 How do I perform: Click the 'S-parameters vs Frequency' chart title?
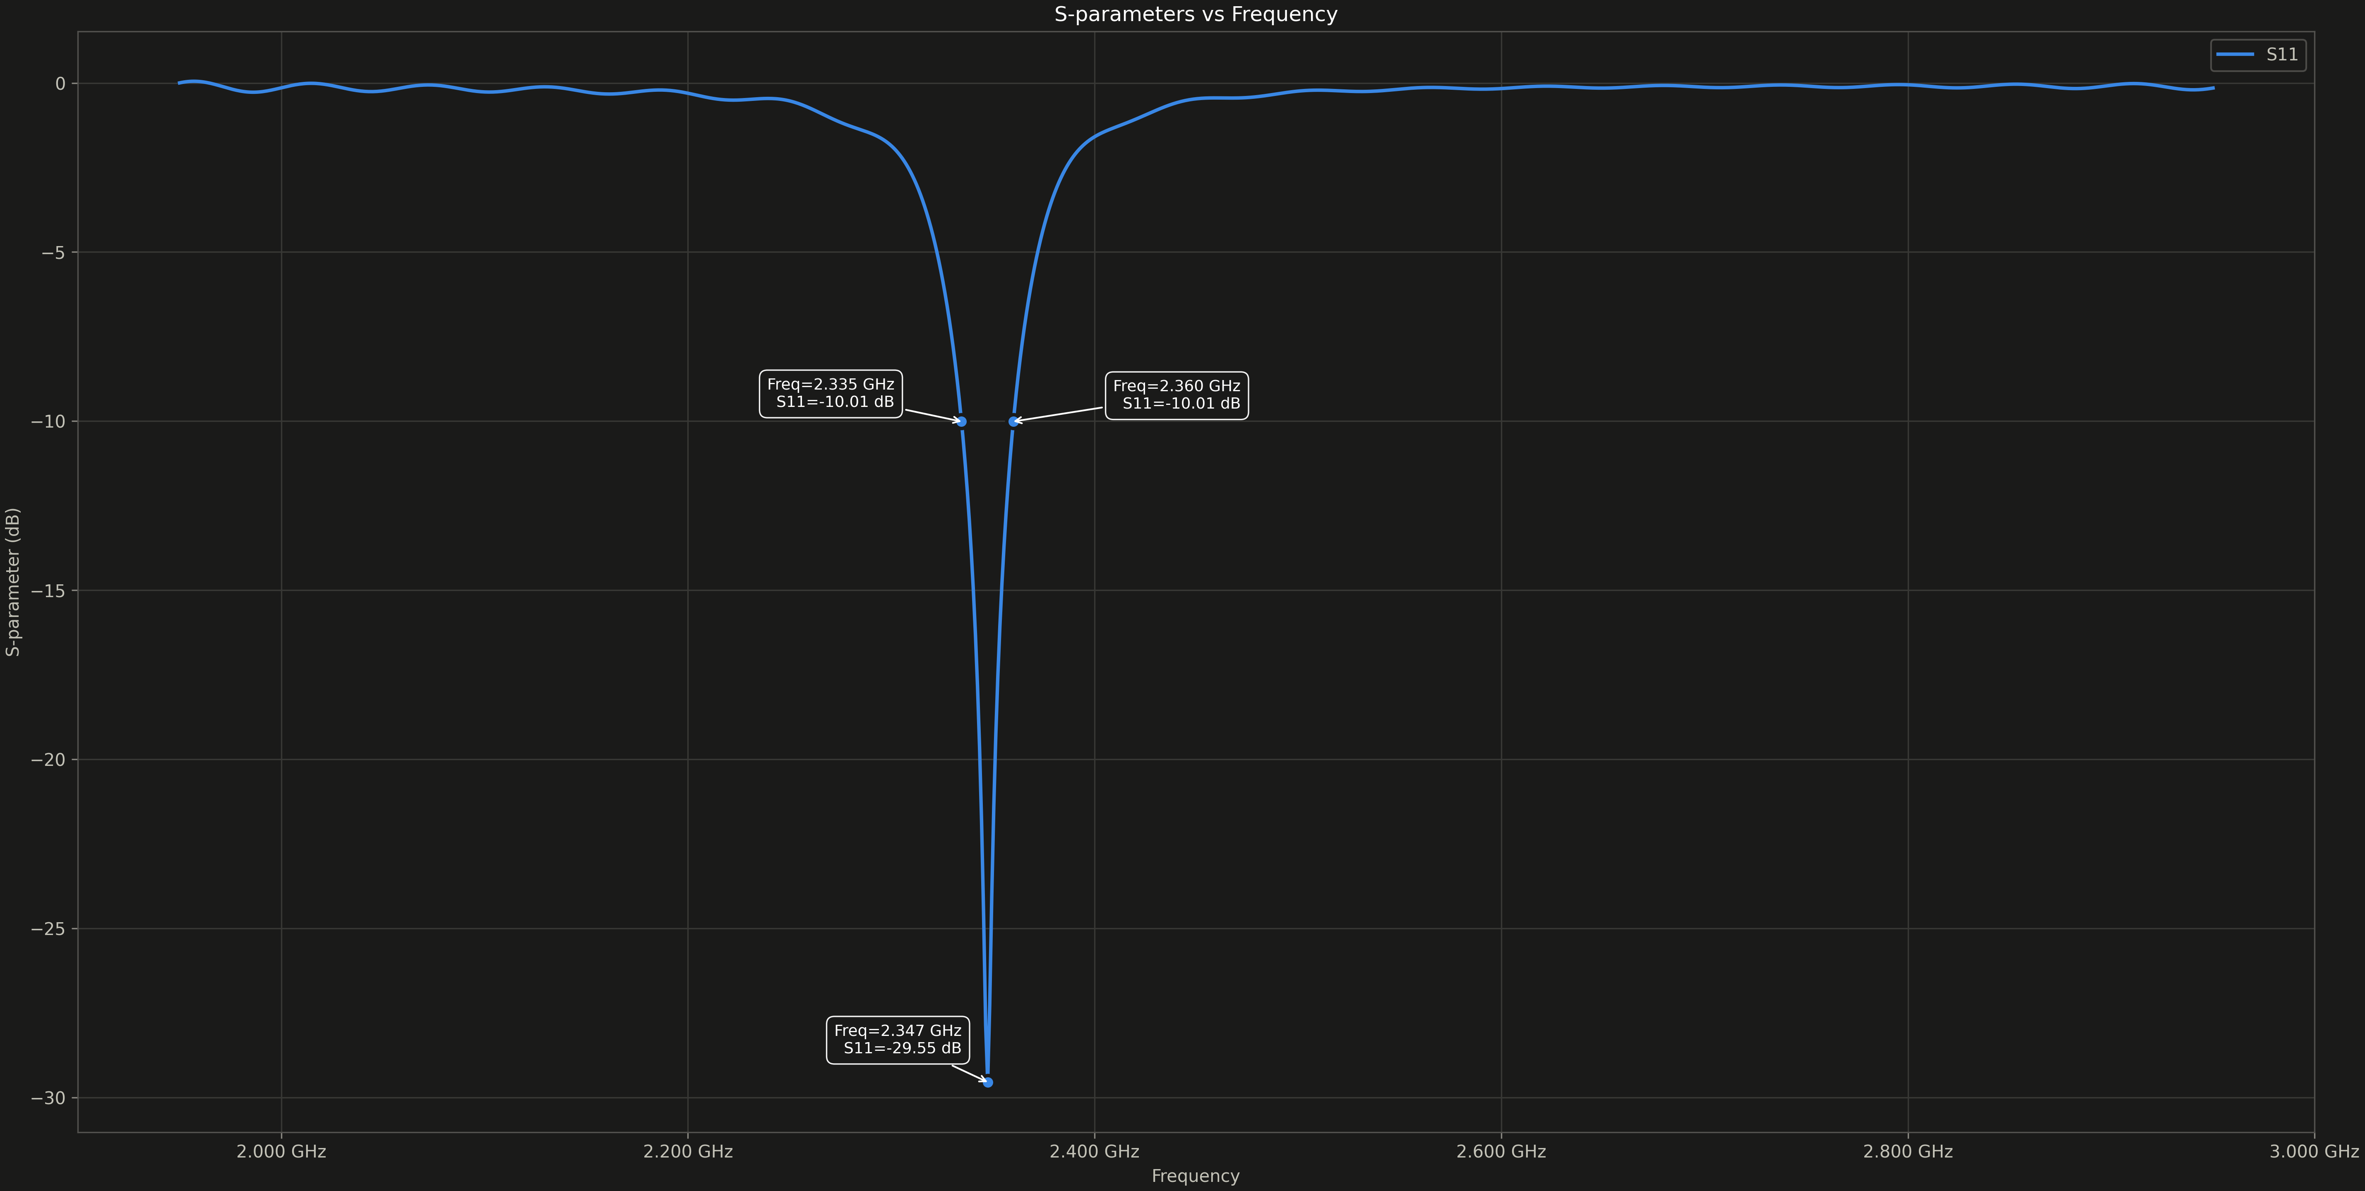click(x=1196, y=15)
